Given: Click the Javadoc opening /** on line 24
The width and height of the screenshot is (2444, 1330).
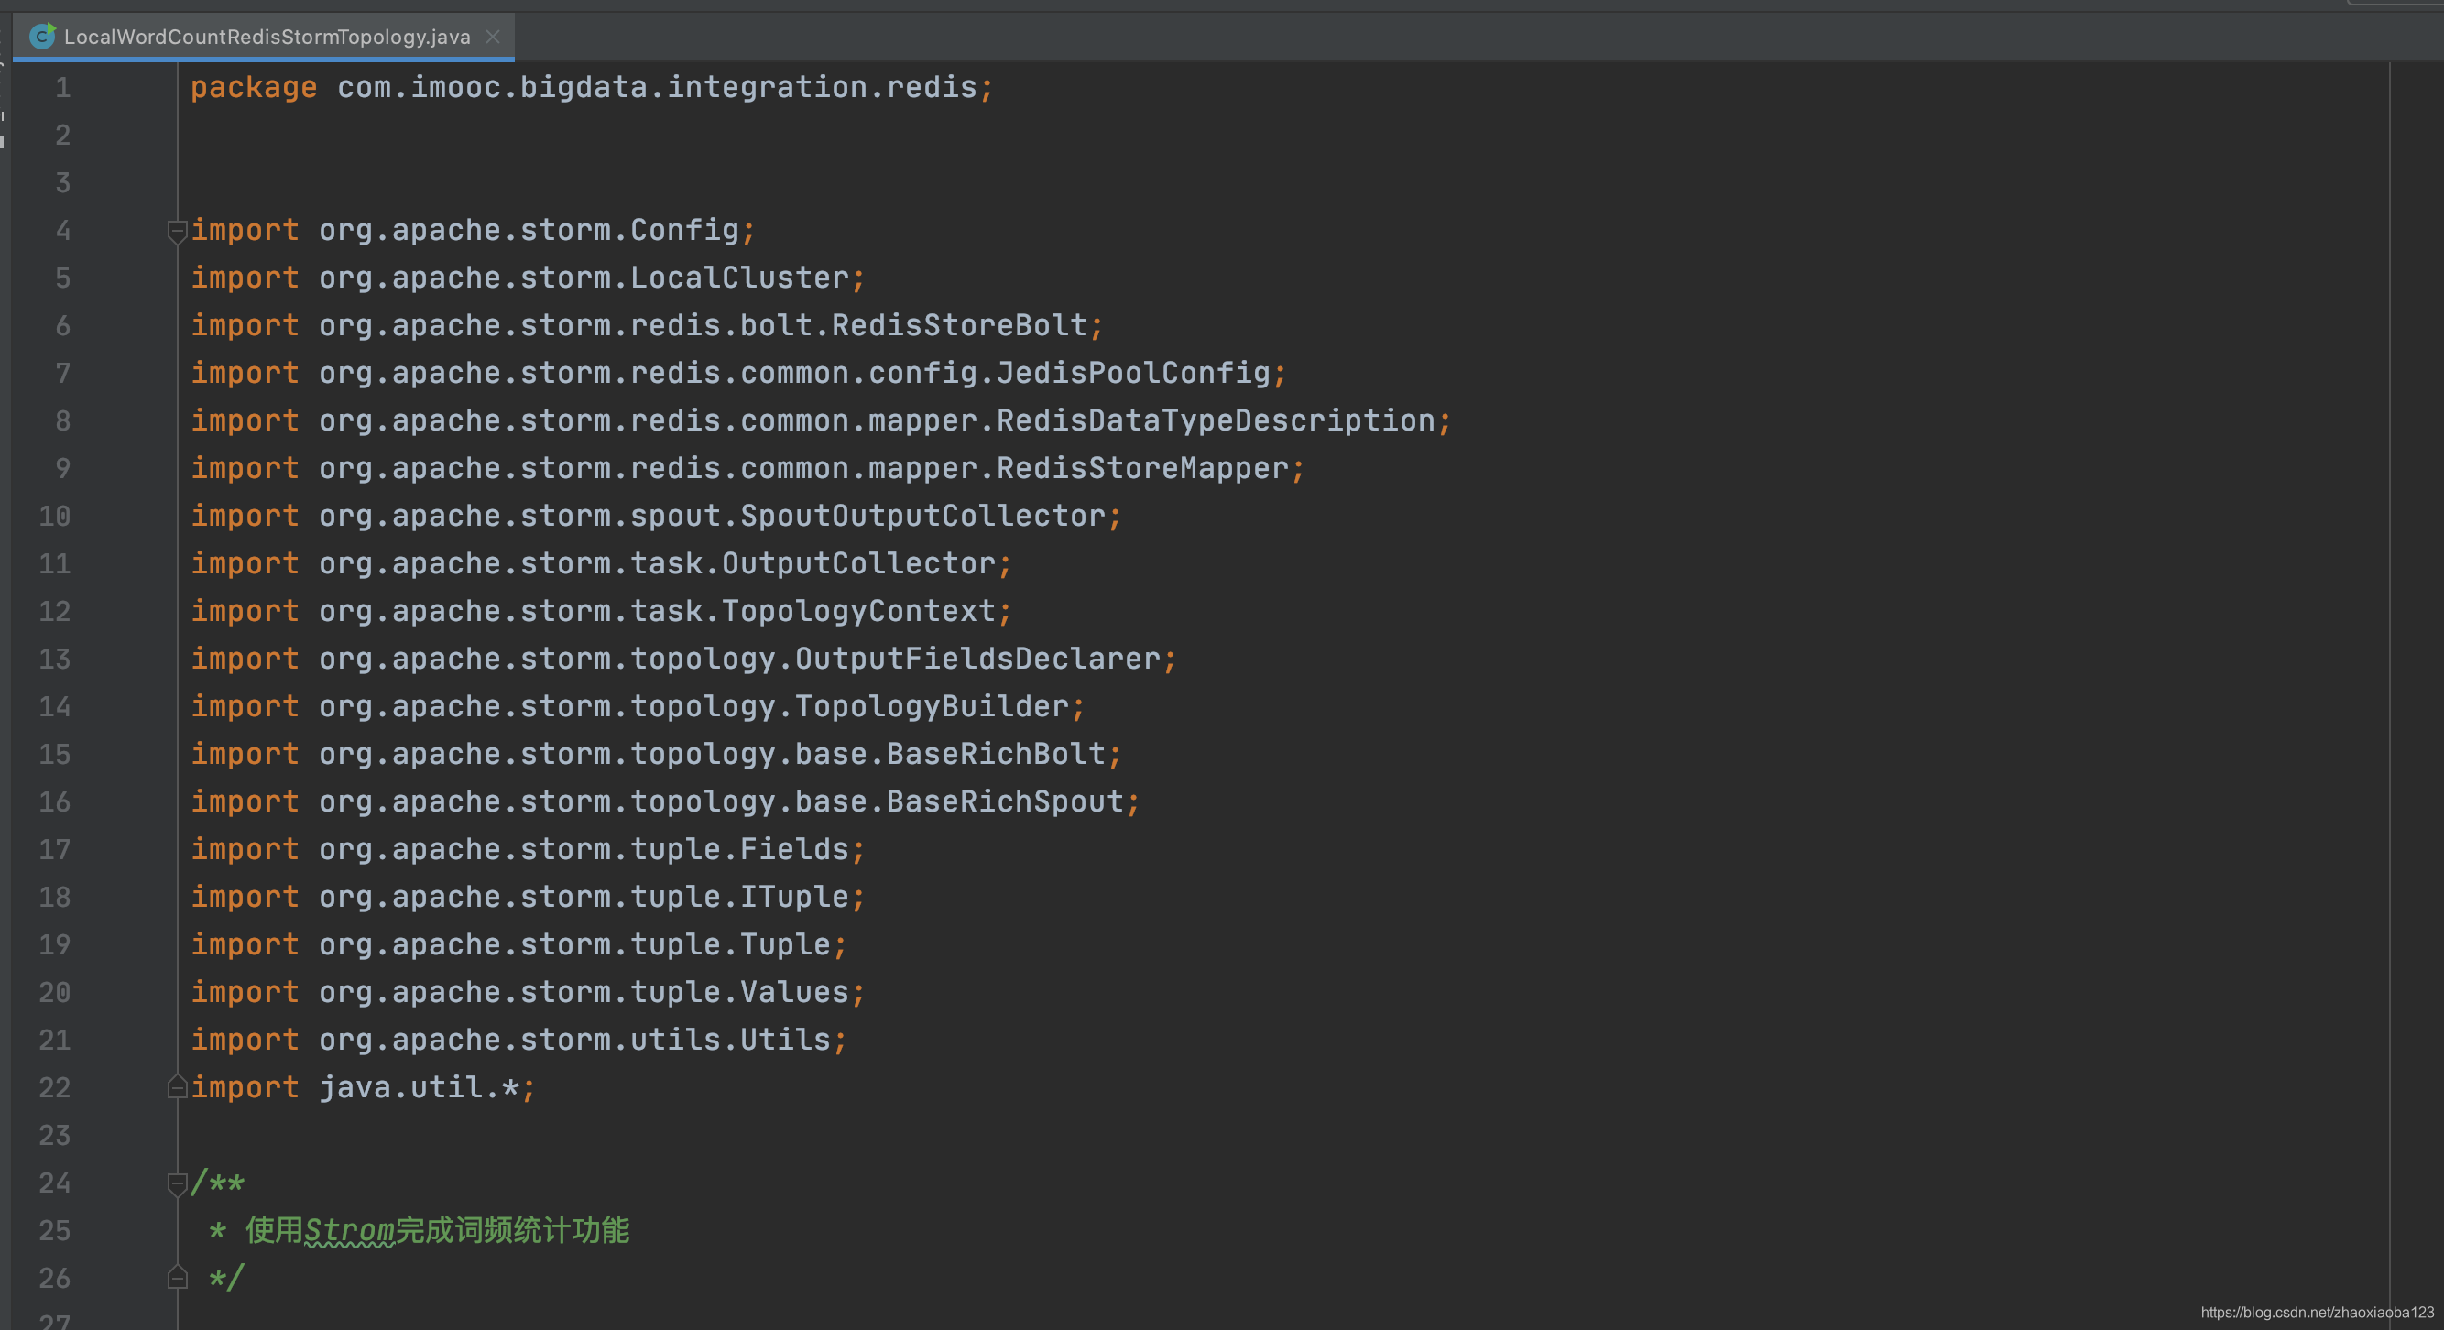Looking at the screenshot, I should click(217, 1183).
